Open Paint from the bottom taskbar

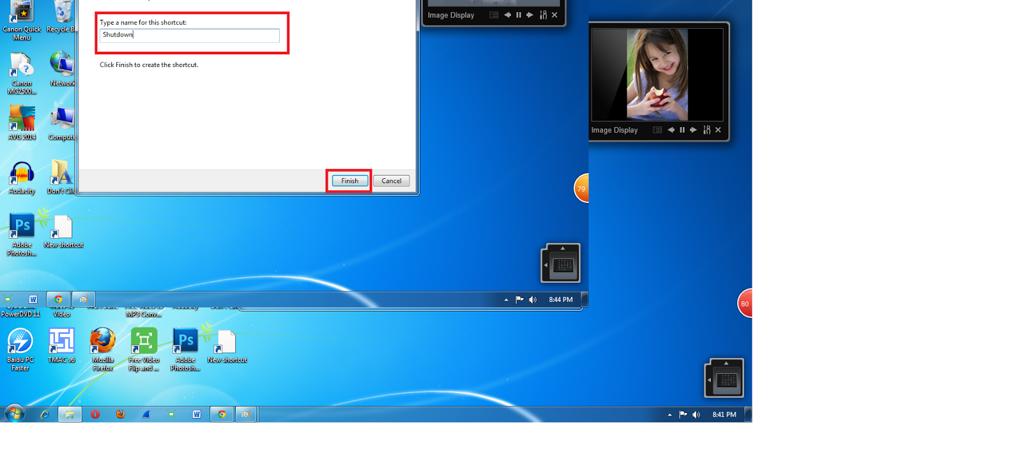[x=246, y=414]
